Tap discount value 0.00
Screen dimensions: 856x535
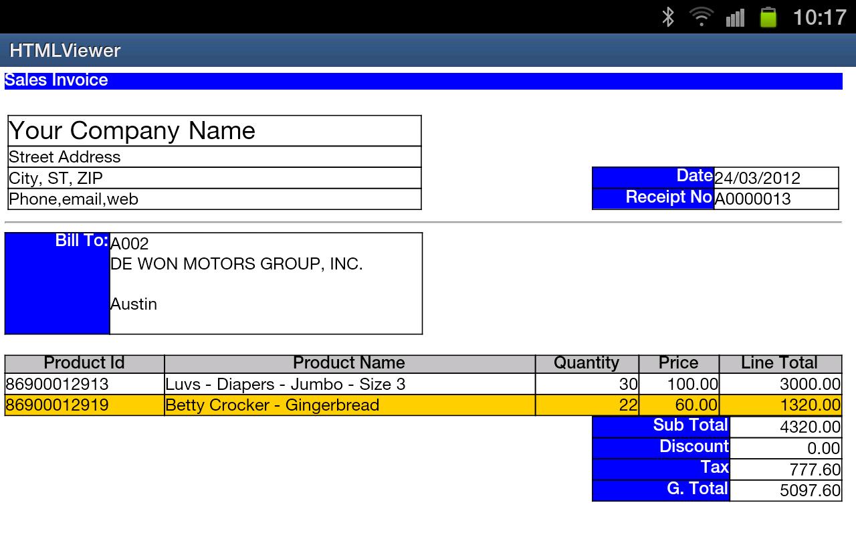[x=824, y=449]
